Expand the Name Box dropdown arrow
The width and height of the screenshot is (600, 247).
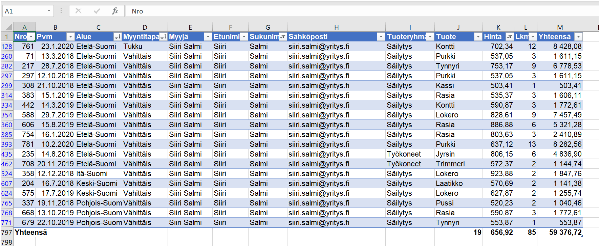(x=49, y=11)
